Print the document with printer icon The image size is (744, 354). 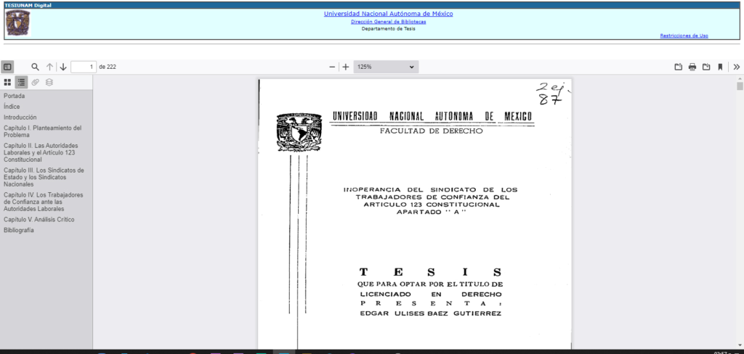tap(692, 67)
